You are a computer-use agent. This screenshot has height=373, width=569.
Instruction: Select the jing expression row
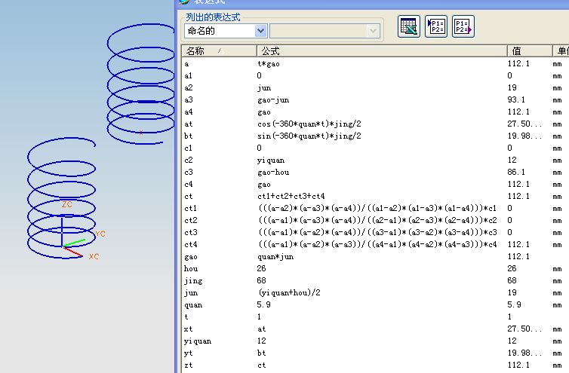(375, 280)
